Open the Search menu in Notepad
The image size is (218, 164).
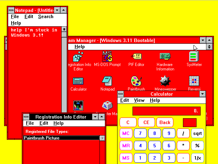46,16
